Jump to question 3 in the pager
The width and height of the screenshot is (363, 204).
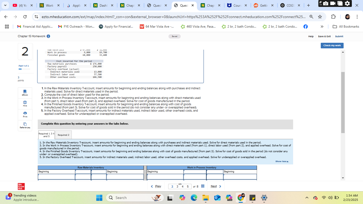[177, 186]
